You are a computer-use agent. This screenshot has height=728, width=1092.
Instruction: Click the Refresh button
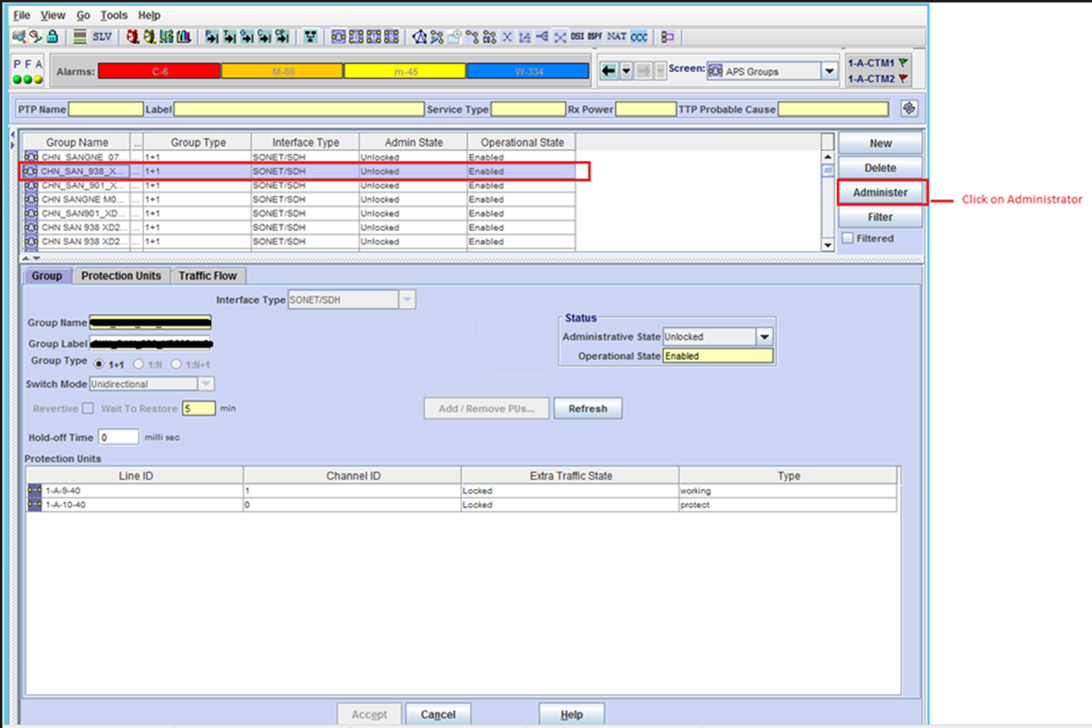click(588, 408)
